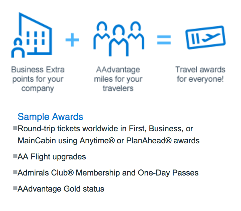Click the equals sign icon
Image resolution: width=241 pixels, height=211 pixels.
[164, 40]
